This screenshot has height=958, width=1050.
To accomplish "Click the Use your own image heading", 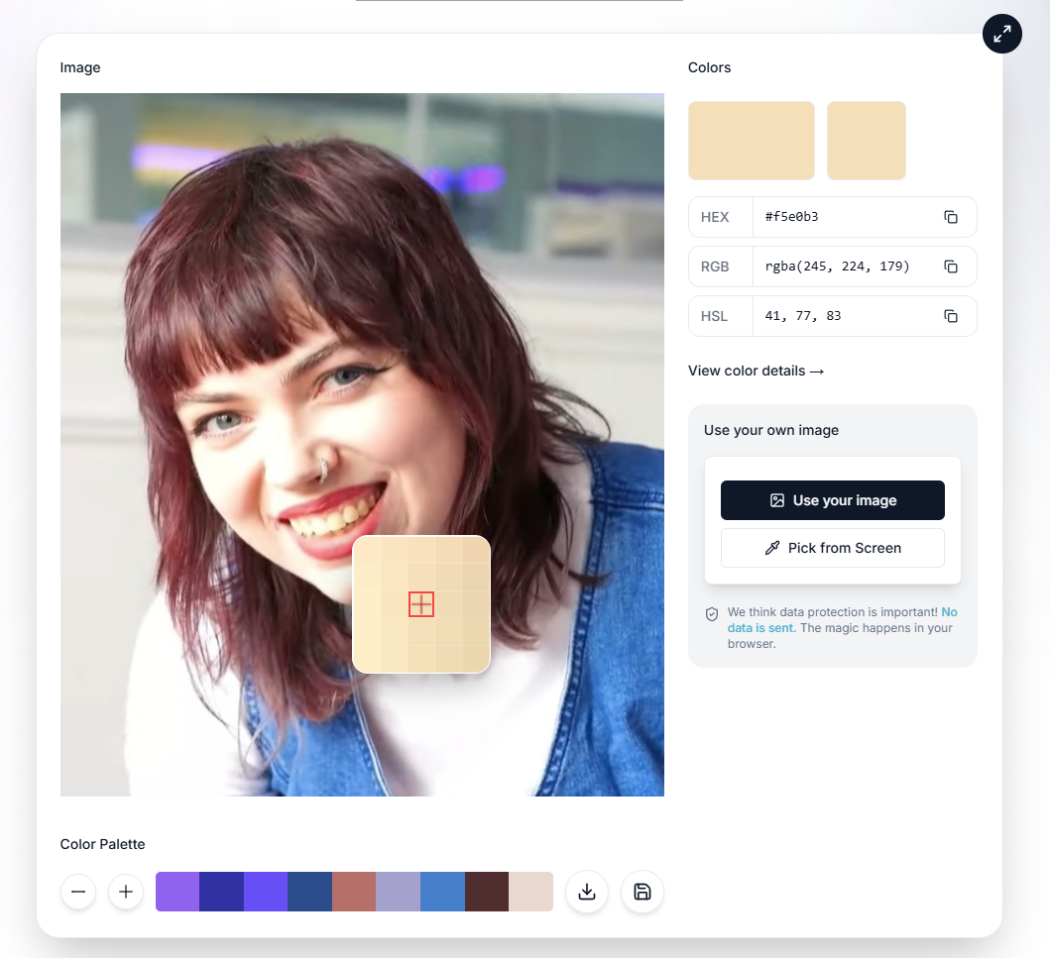I will (770, 430).
